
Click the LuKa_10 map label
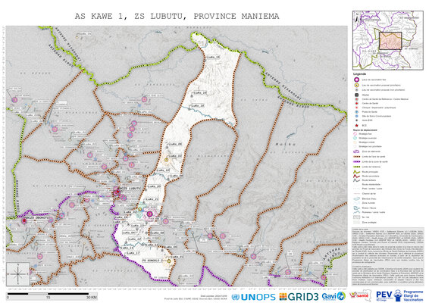pos(163,170)
